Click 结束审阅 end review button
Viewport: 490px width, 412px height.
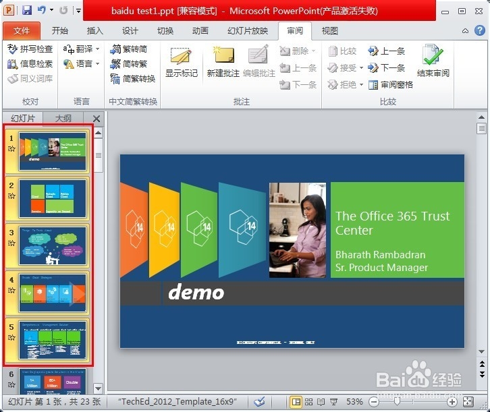coord(433,61)
